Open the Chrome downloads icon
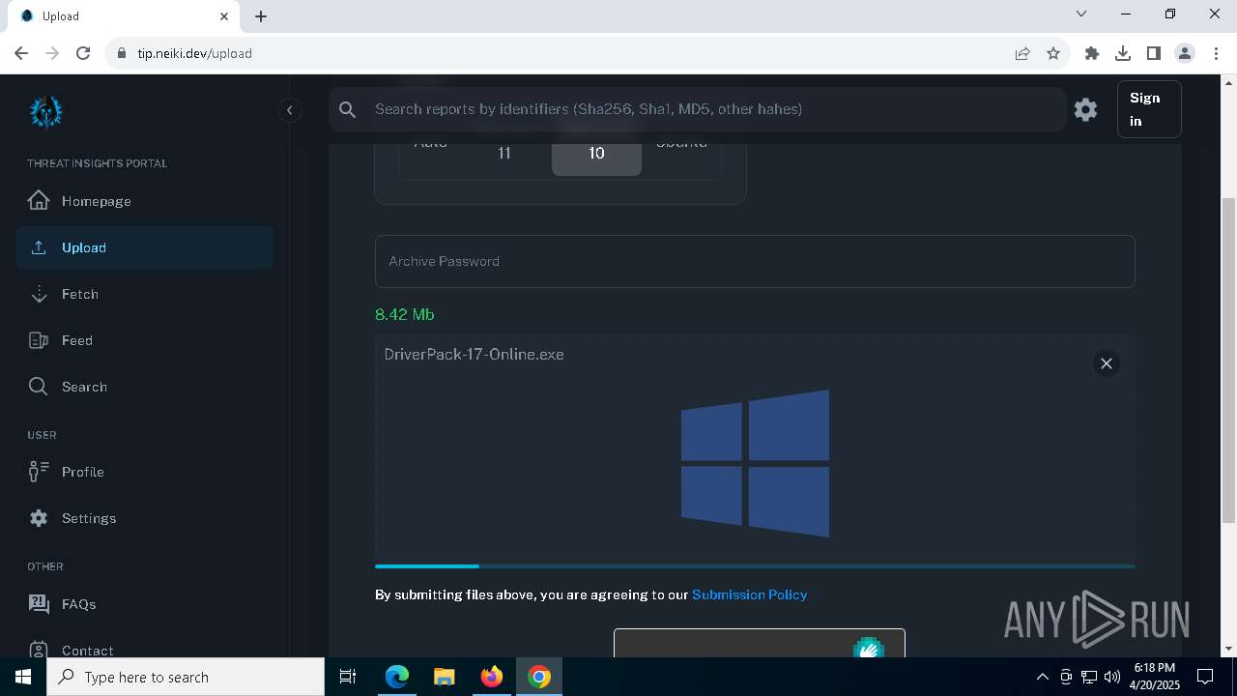 click(x=1123, y=53)
